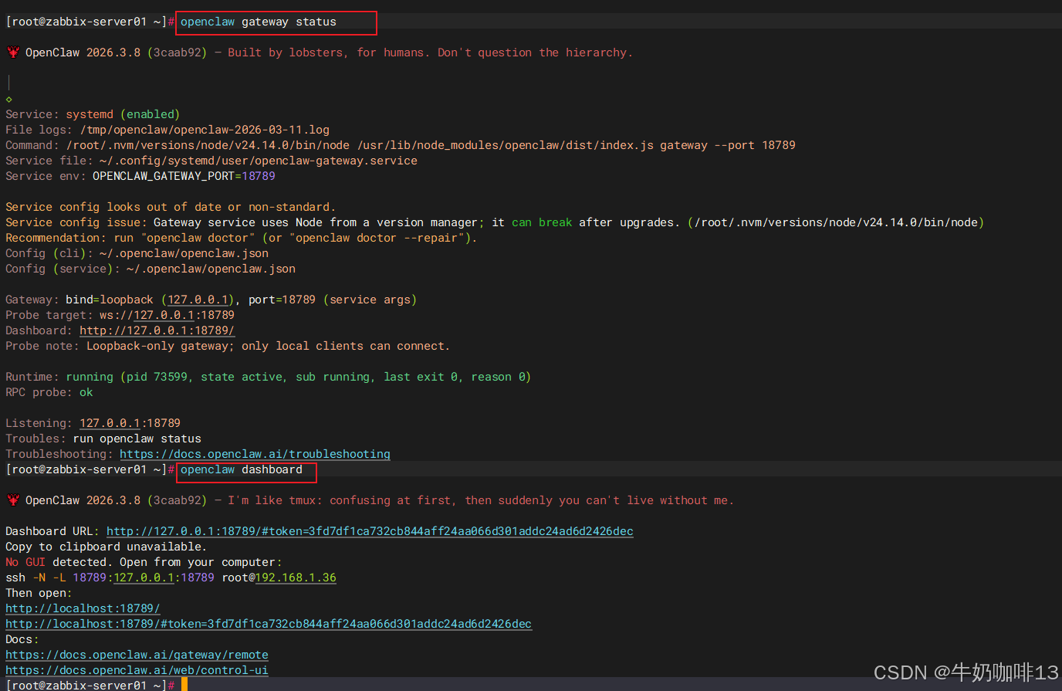Open the docs web/control-ui link
The image size is (1062, 691).
pos(137,670)
